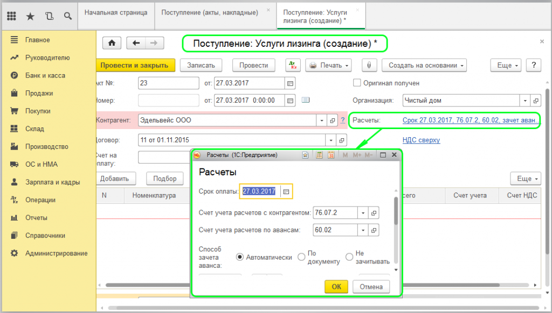Open the sections grid menu icon

click(11, 16)
